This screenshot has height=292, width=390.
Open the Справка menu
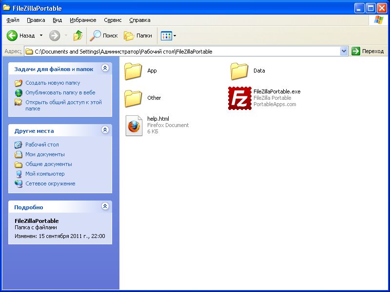(x=140, y=20)
